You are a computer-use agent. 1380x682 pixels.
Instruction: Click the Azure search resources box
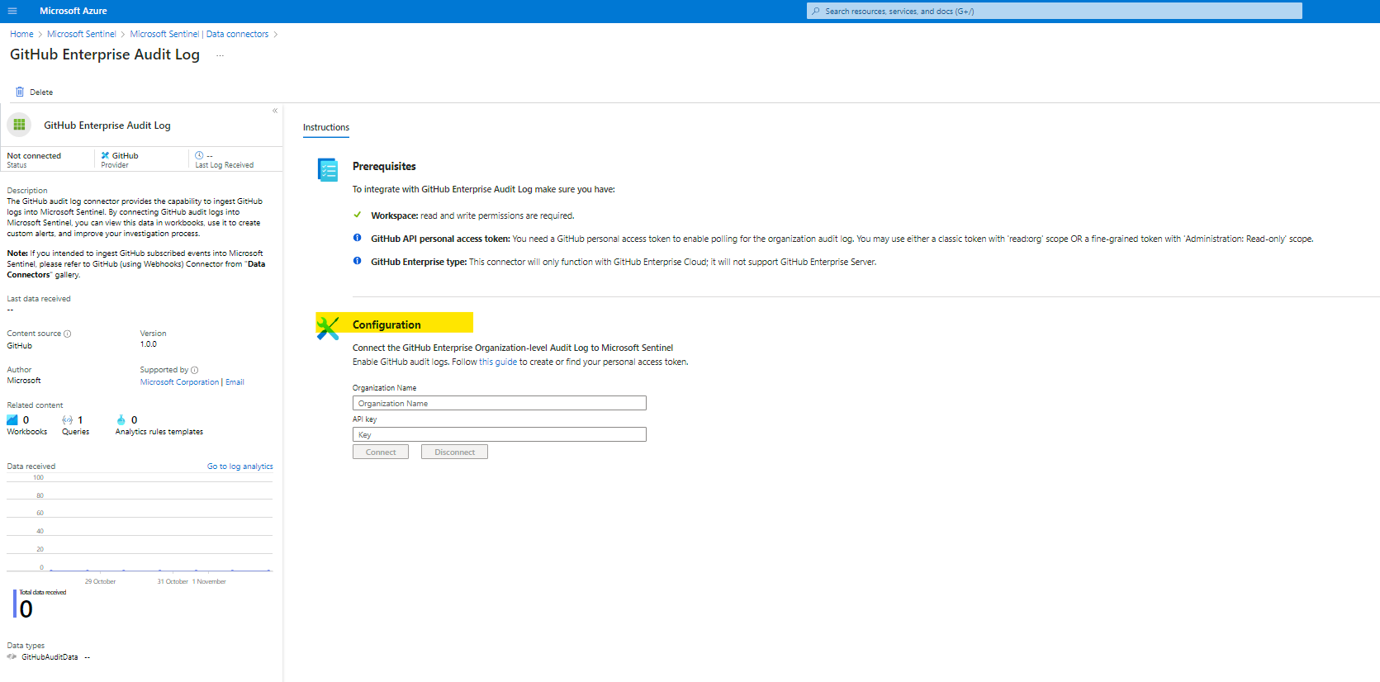pyautogui.click(x=1055, y=11)
